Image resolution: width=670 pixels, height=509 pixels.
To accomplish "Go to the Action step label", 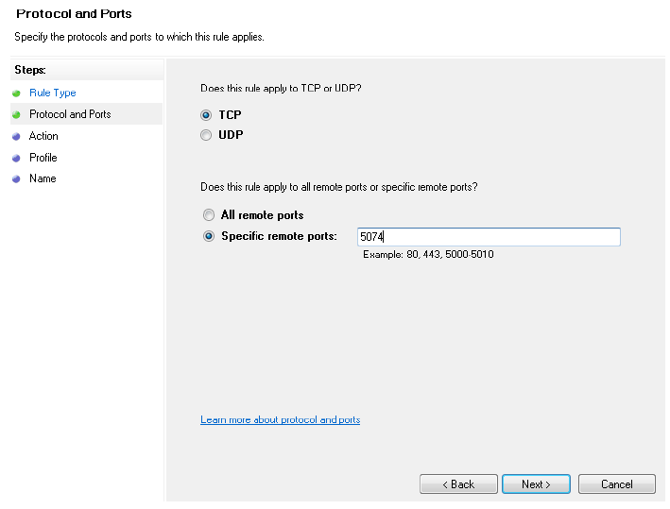I will pos(43,136).
